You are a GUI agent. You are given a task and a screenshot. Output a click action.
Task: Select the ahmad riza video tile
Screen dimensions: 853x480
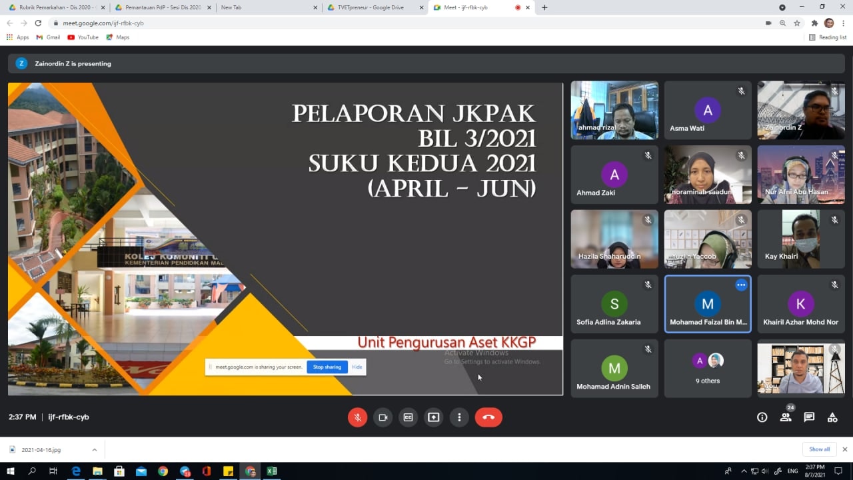(614, 110)
